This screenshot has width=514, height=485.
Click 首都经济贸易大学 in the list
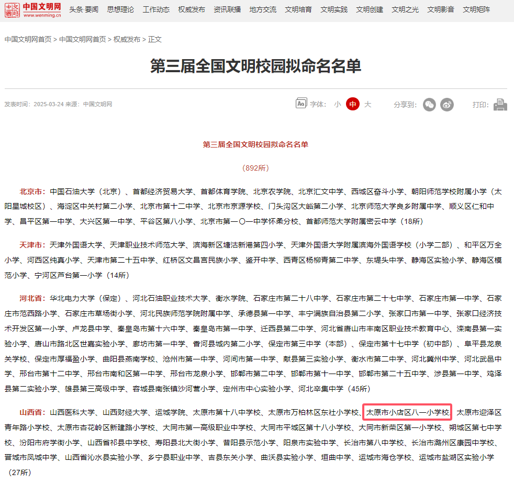(163, 191)
